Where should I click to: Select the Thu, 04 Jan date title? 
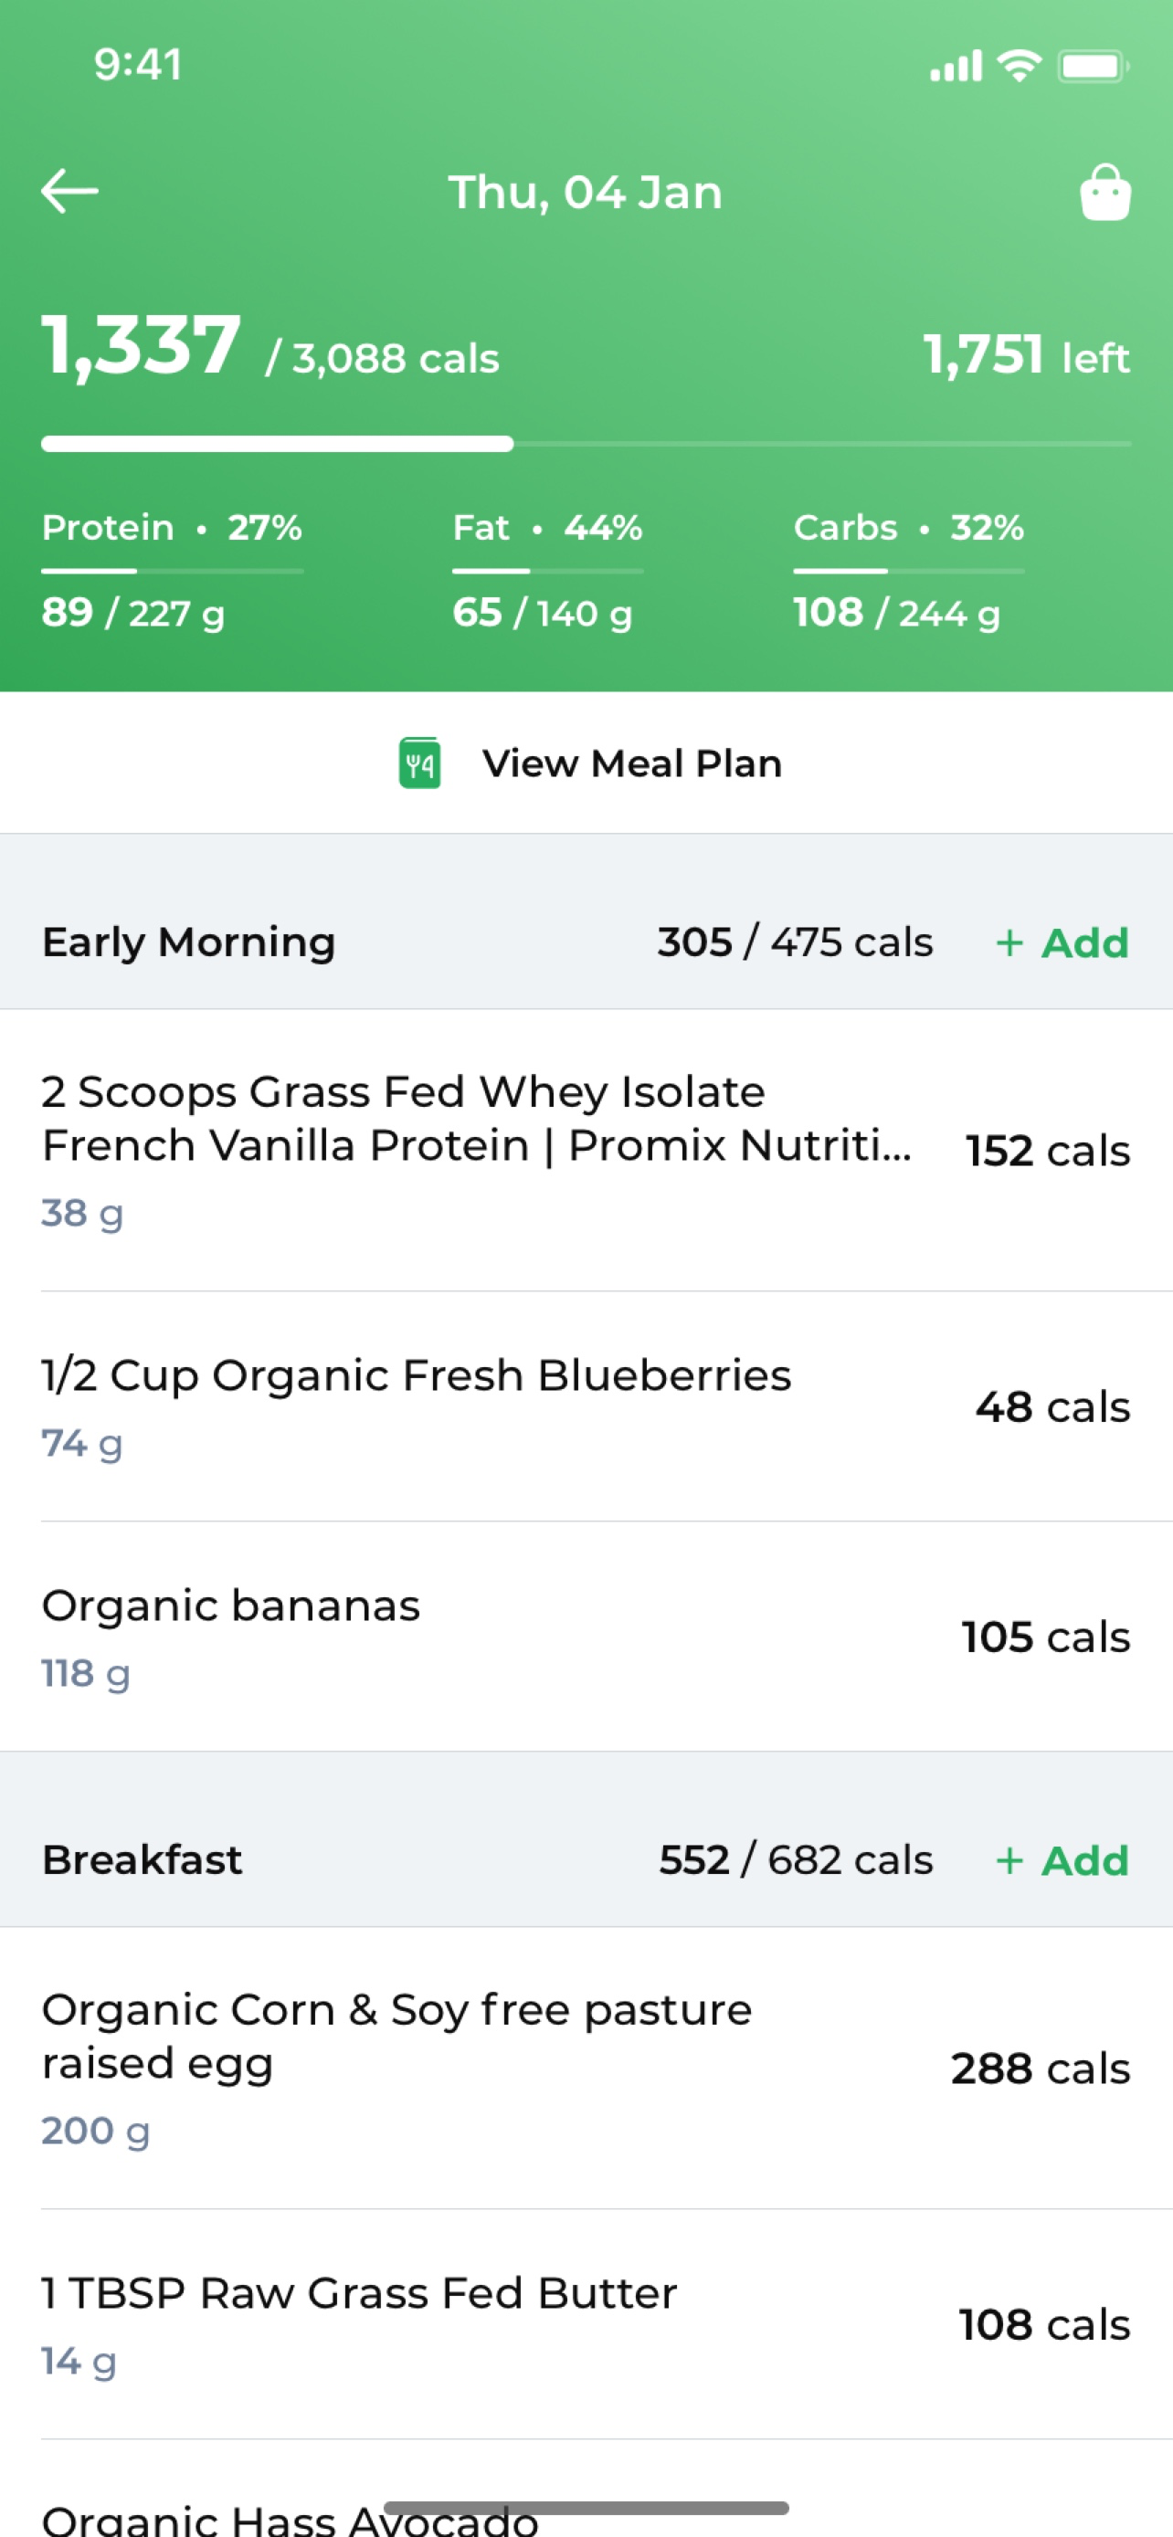click(x=586, y=192)
